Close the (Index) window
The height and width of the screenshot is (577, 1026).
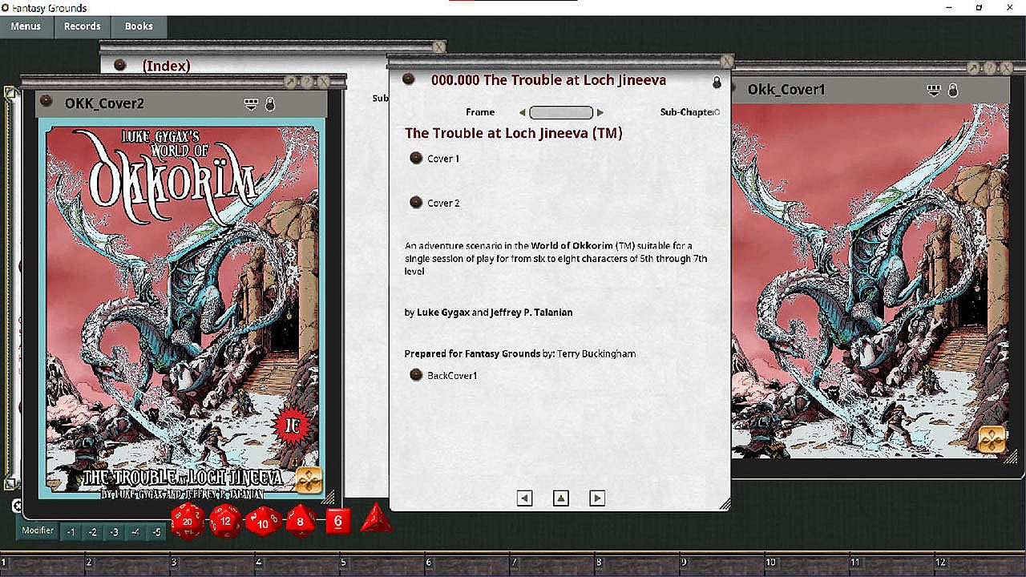pyautogui.click(x=438, y=47)
